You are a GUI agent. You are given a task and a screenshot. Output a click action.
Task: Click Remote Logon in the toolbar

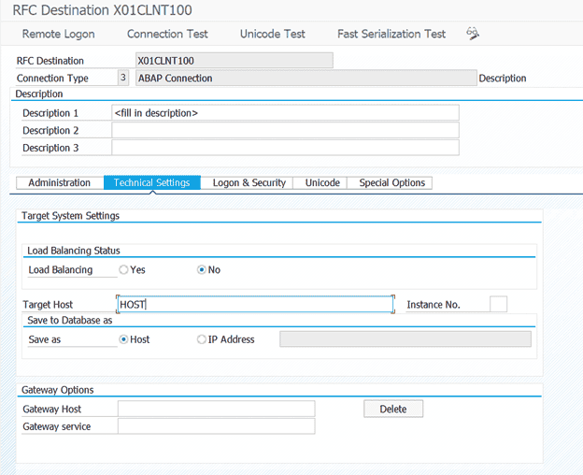[x=58, y=34]
